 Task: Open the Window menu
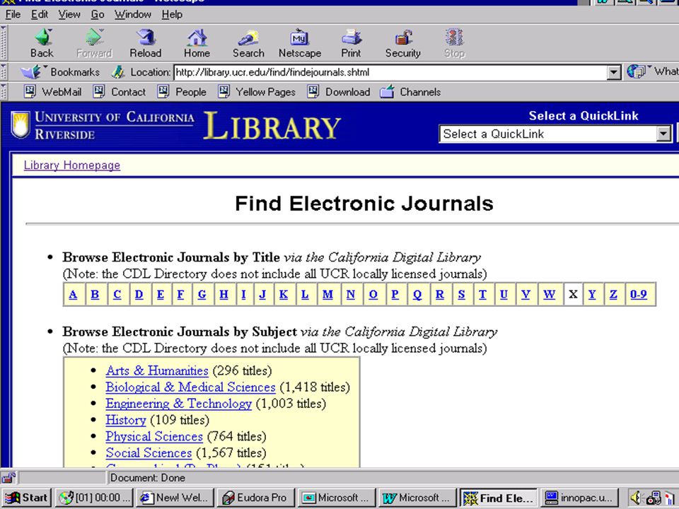tap(132, 15)
